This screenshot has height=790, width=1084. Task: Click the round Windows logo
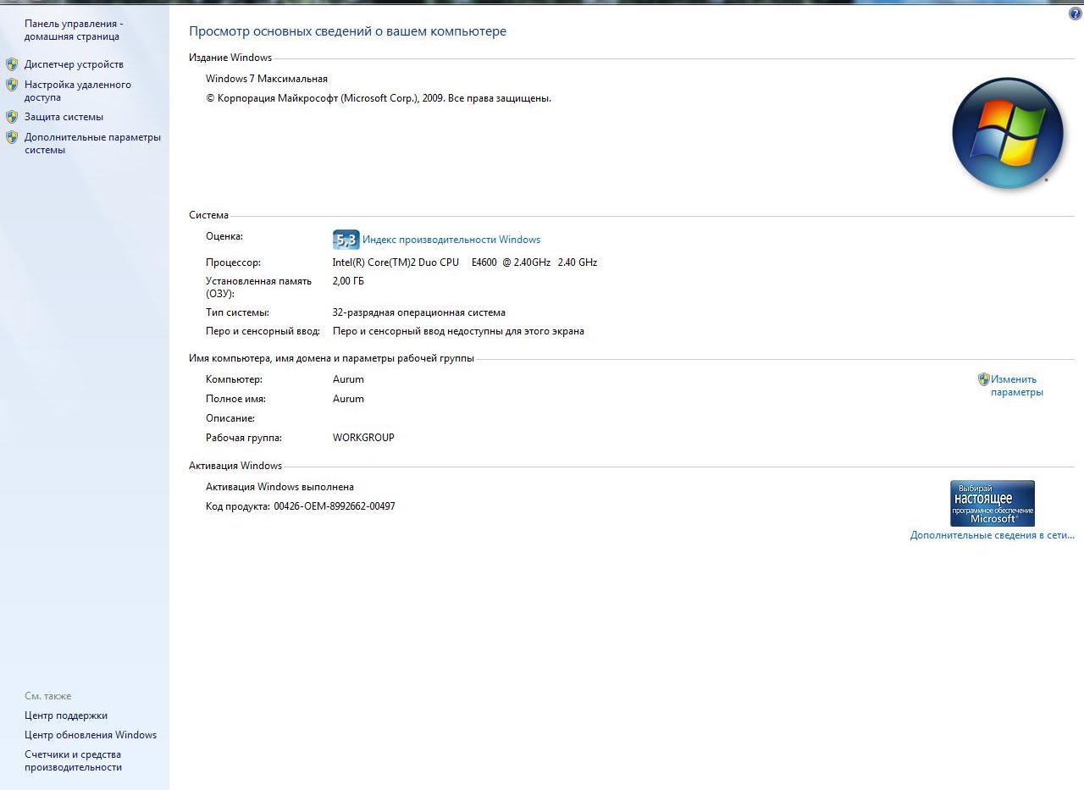[x=1007, y=133]
